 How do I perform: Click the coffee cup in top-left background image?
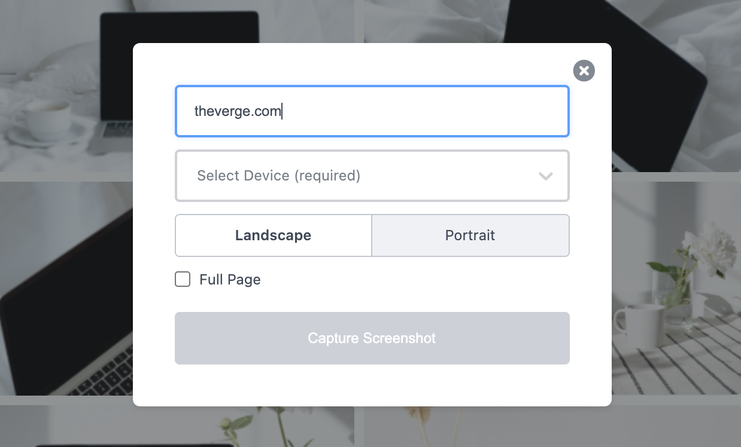pyautogui.click(x=45, y=120)
